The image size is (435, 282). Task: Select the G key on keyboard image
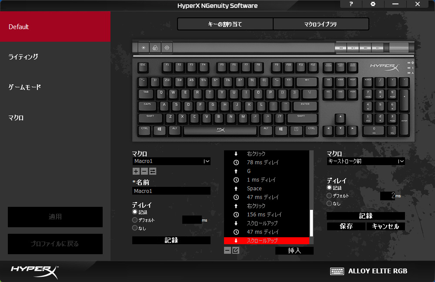(213, 106)
